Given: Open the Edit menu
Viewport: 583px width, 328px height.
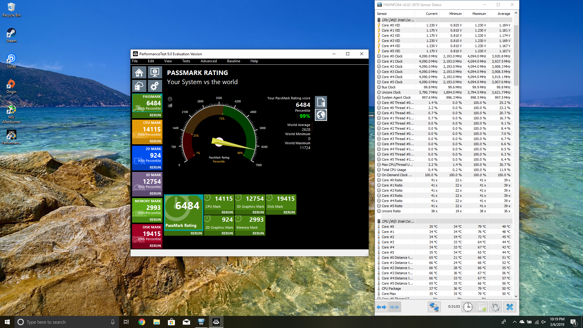Looking at the screenshot, I should (x=151, y=61).
